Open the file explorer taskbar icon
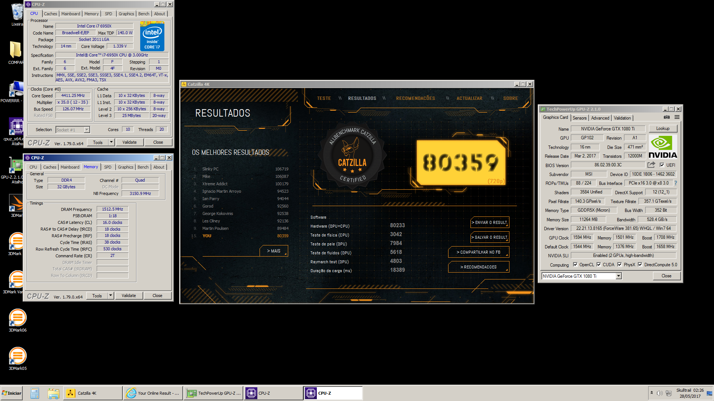This screenshot has width=714, height=401. pyautogui.click(x=54, y=393)
